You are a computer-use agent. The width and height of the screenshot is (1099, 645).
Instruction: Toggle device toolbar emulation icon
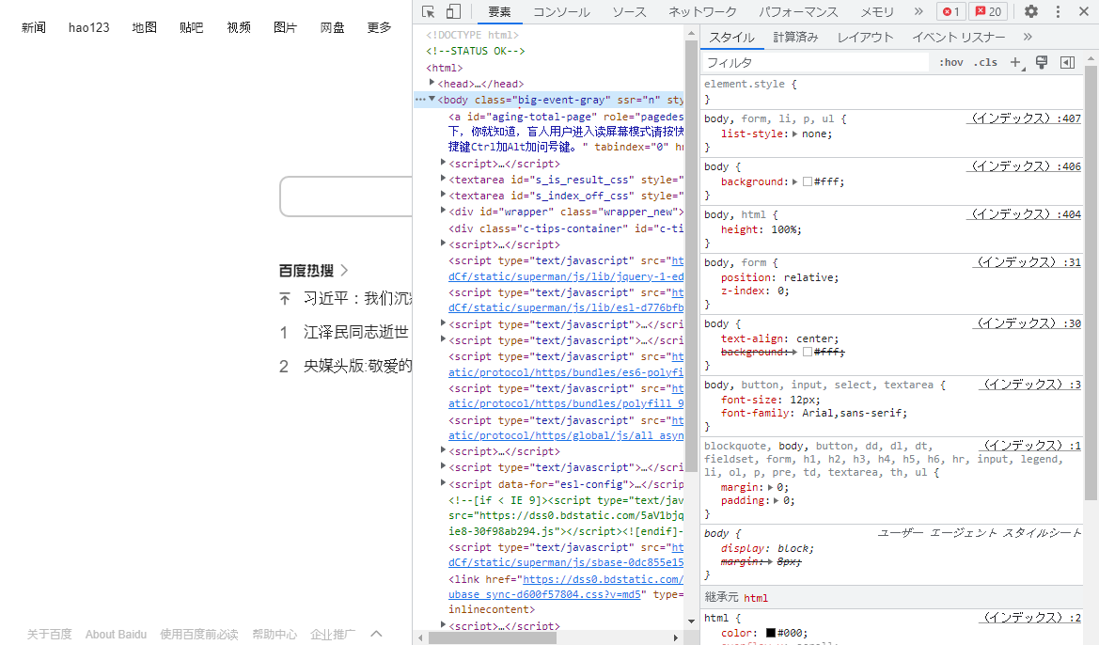tap(453, 12)
